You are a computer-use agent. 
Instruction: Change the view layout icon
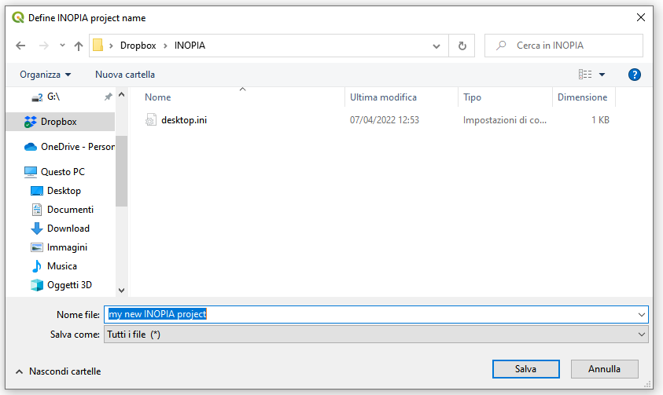tap(585, 75)
